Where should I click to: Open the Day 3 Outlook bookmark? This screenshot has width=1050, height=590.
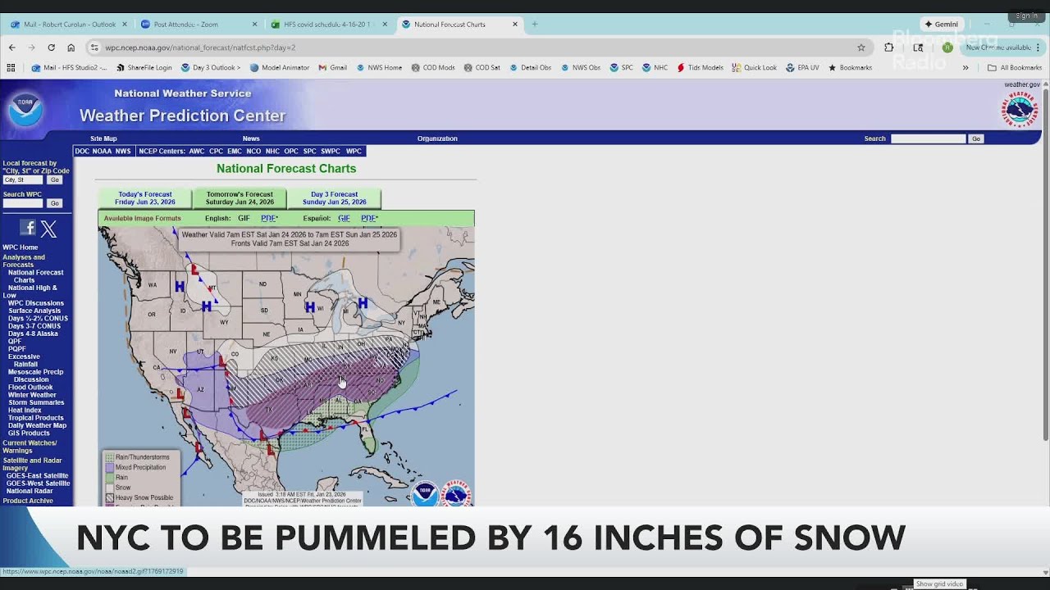211,68
